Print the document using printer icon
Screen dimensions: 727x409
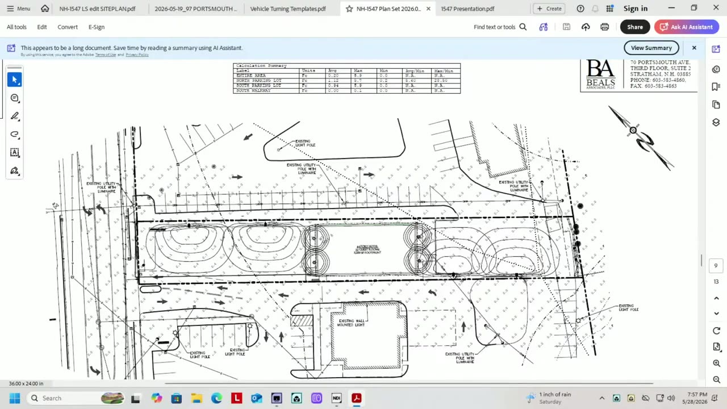[x=605, y=27]
